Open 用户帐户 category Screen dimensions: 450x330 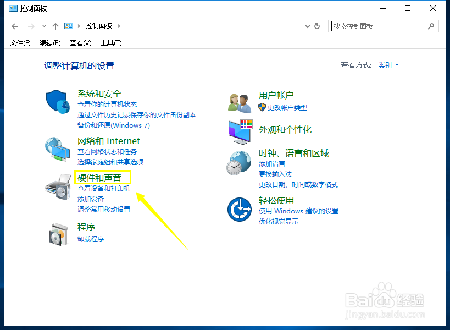tap(276, 95)
